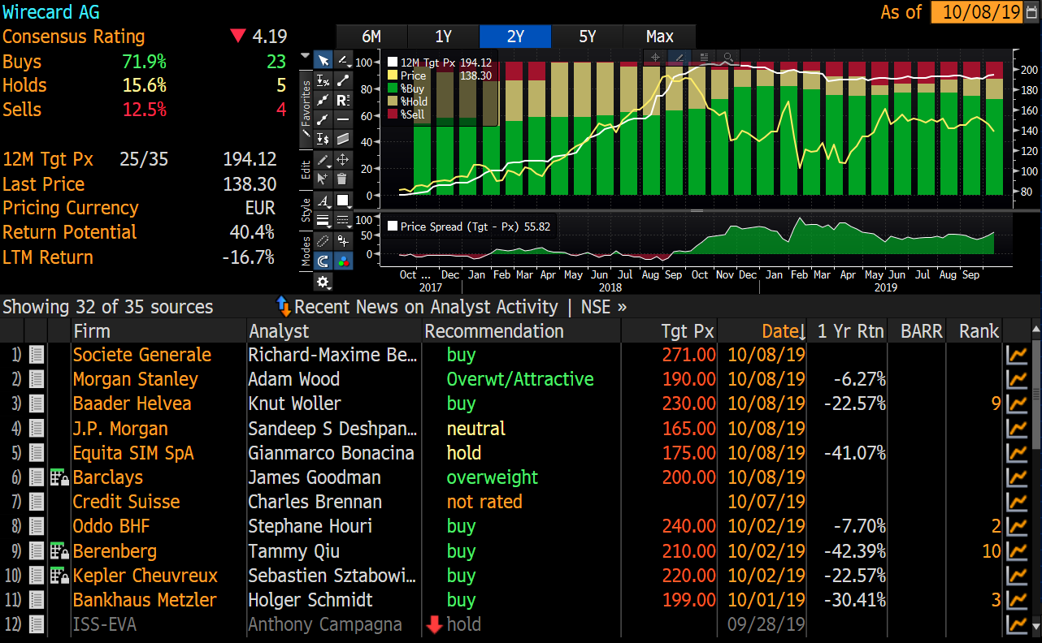This screenshot has width=1042, height=643.
Task: Open the annotation pencil dropdown by the pointer
Action: 343,60
